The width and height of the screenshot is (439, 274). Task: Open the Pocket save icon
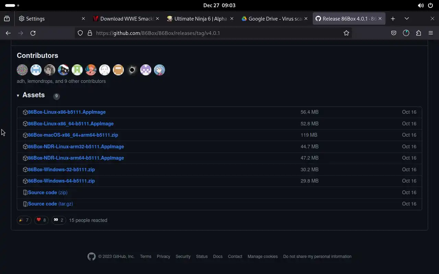click(394, 33)
